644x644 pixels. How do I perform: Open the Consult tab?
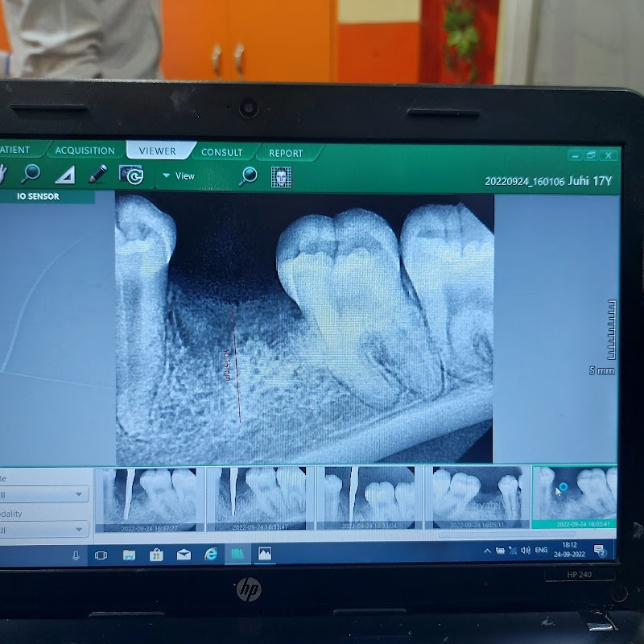[221, 152]
